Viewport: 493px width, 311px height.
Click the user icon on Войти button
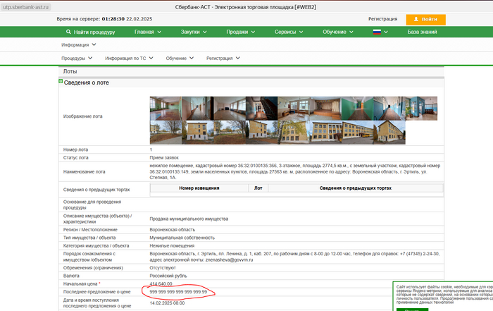[x=416, y=19]
